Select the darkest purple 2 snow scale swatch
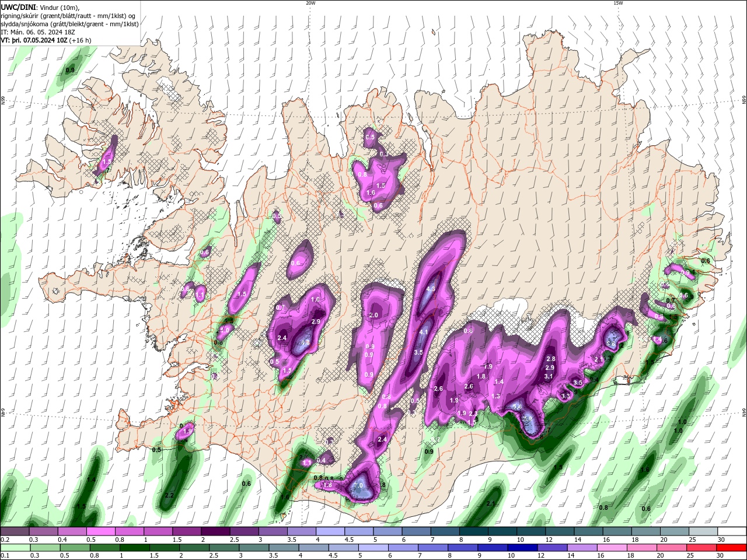The image size is (747, 560). (x=216, y=531)
